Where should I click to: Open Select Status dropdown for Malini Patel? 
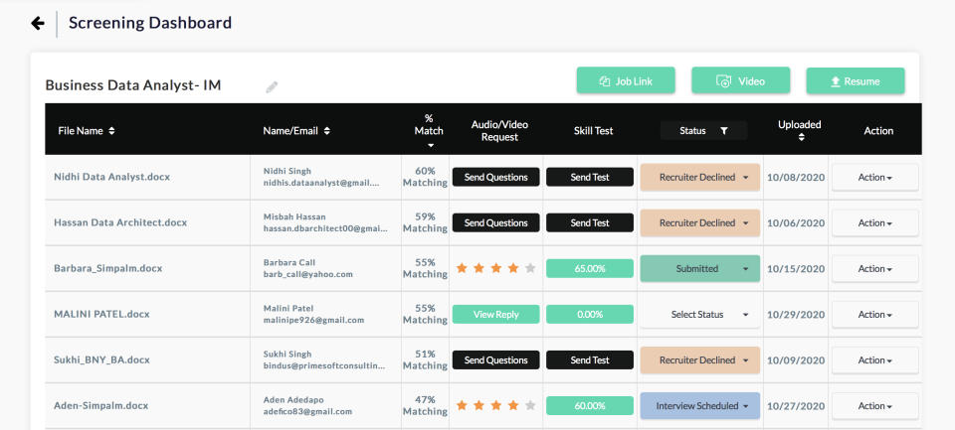pos(699,315)
